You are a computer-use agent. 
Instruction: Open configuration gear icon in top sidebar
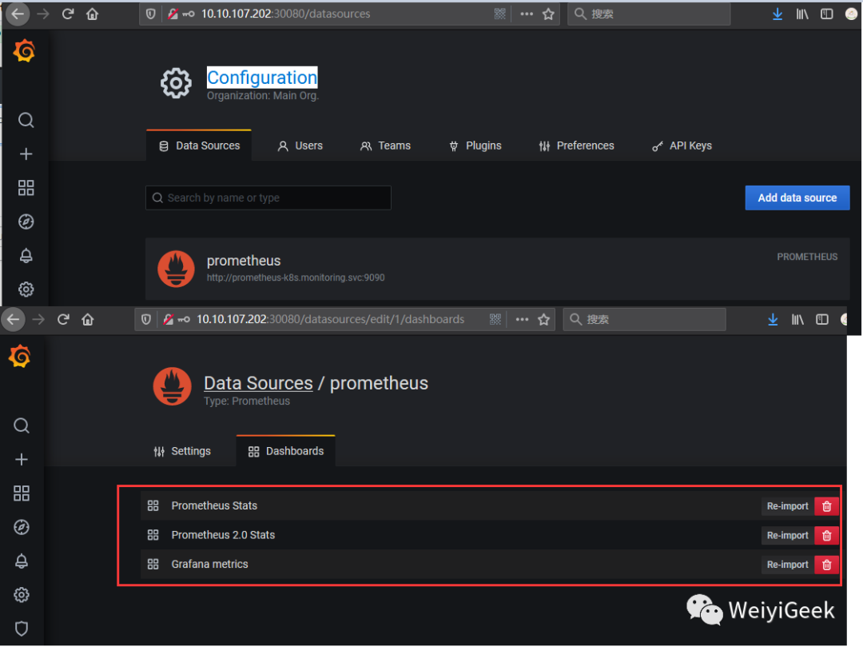point(26,290)
